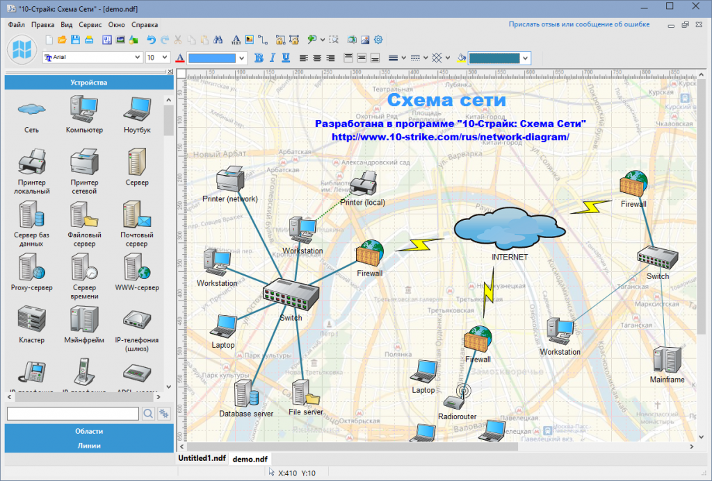Pick the Сервер времени device
This screenshot has width=712, height=481.
[x=84, y=276]
